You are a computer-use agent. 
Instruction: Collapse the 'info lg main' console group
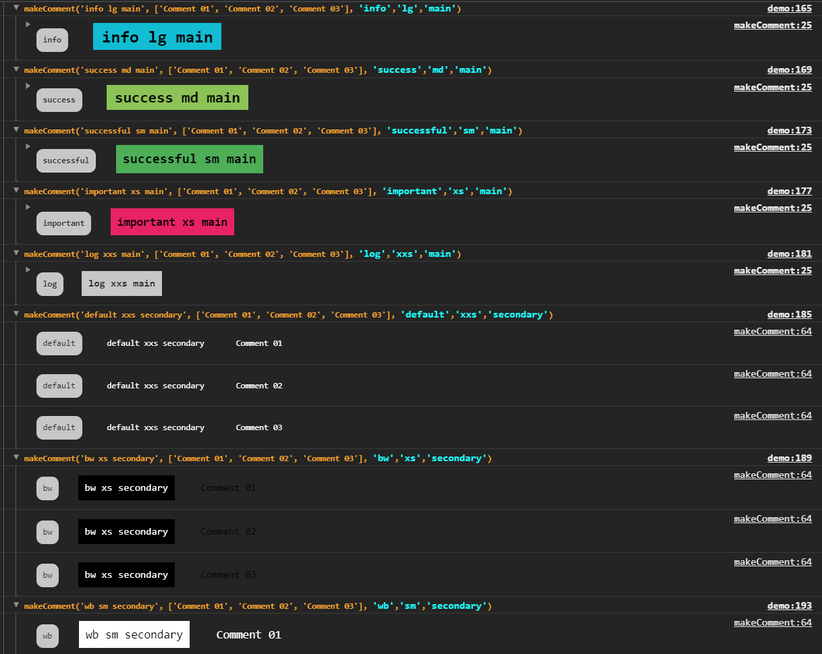(16, 7)
